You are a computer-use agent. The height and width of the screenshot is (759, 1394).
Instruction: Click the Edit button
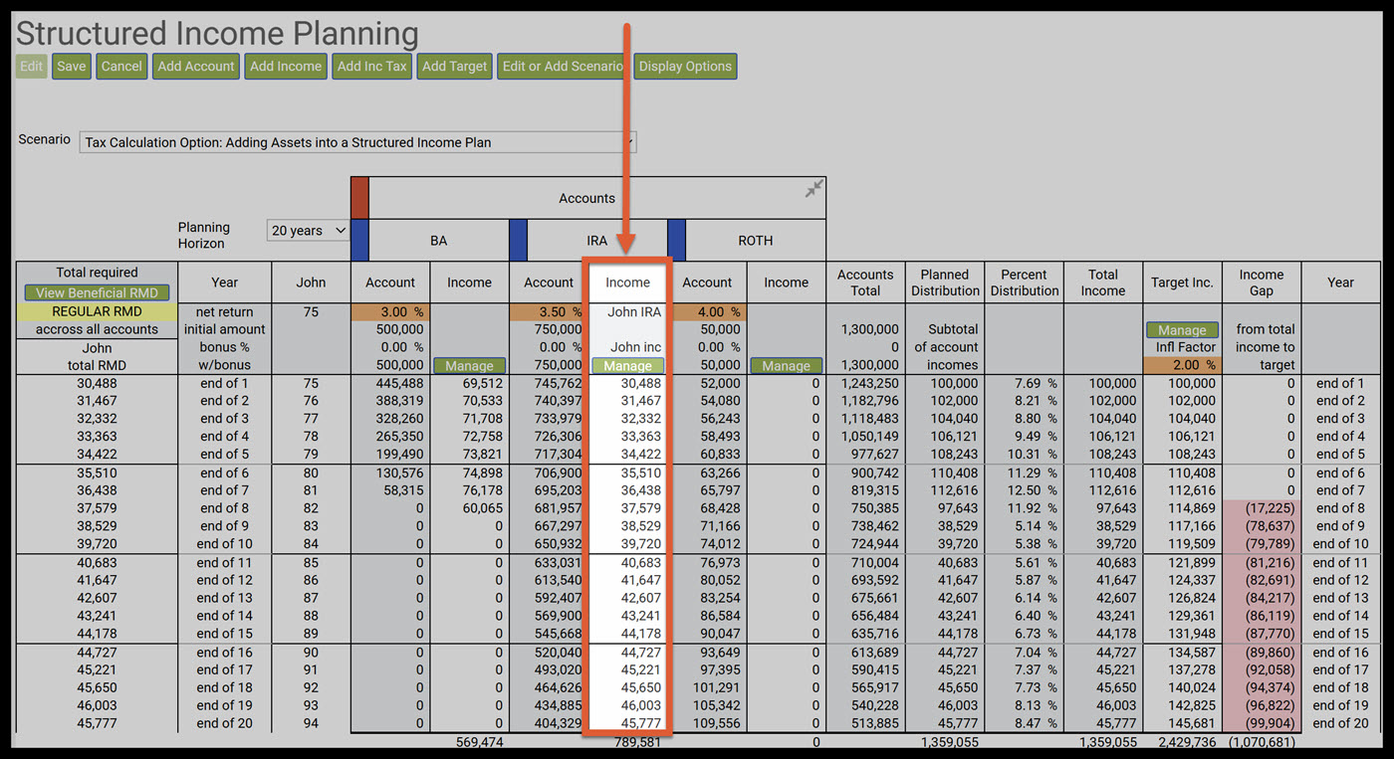[x=32, y=67]
